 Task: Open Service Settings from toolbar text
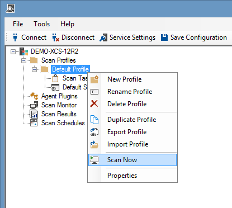132,37
